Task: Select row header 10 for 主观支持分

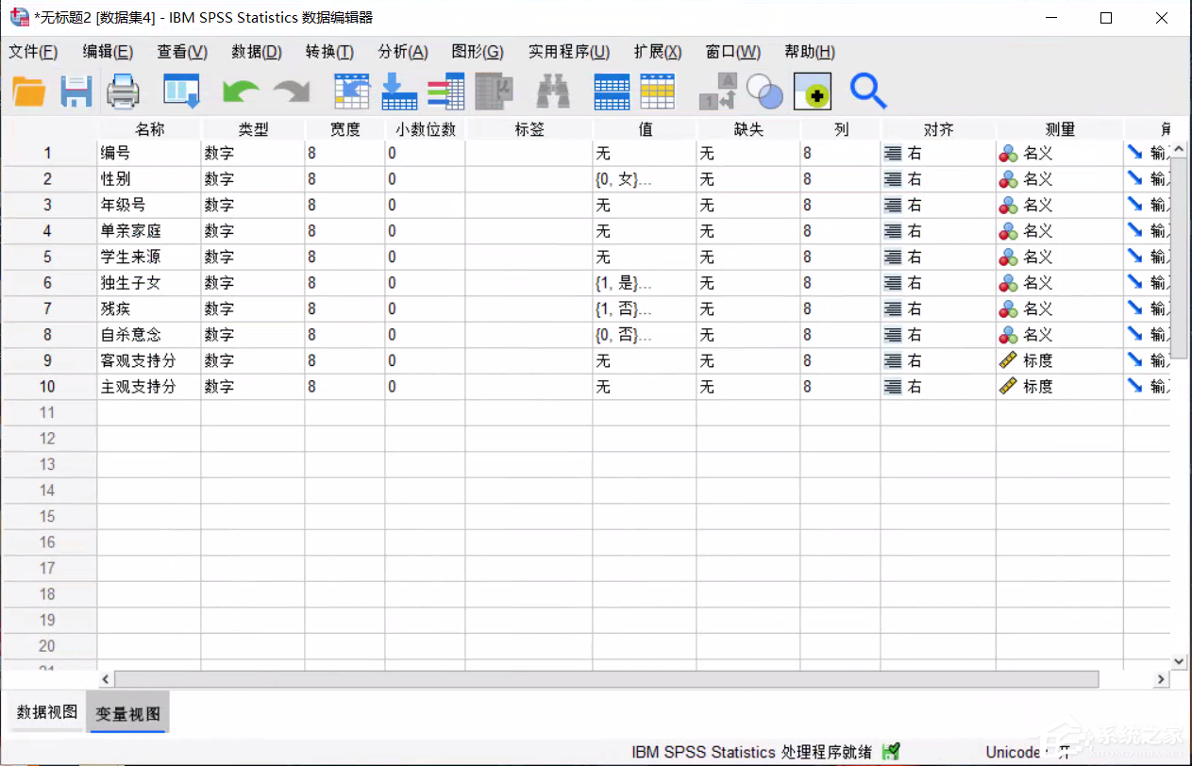Action: (48, 387)
